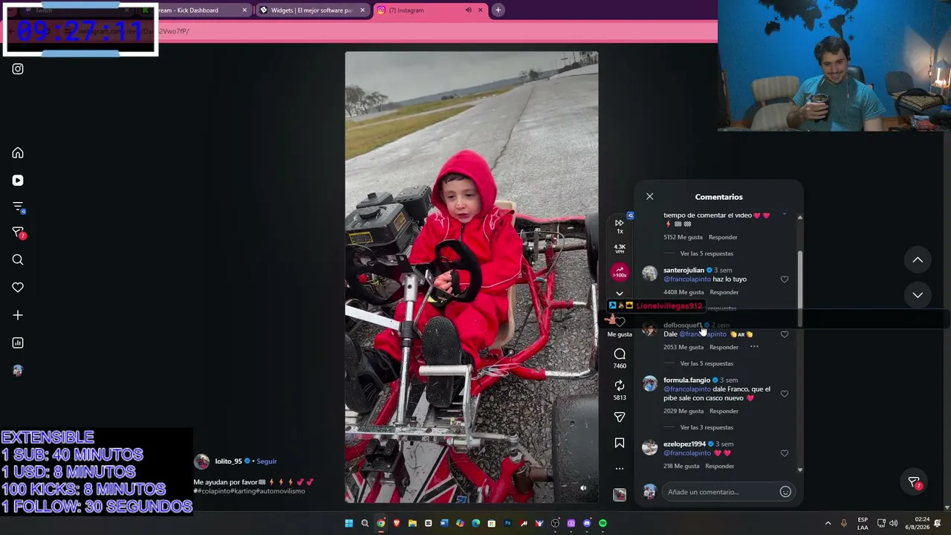This screenshot has width=951, height=535.
Task: Close the Comentarios panel
Action: point(649,197)
